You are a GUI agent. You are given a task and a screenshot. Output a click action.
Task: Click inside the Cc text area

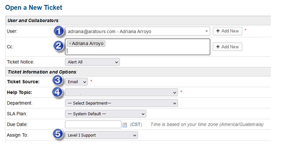pyautogui.click(x=145, y=50)
